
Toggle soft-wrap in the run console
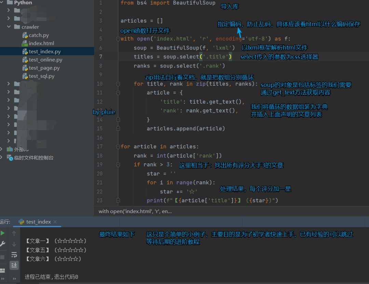(x=14, y=255)
